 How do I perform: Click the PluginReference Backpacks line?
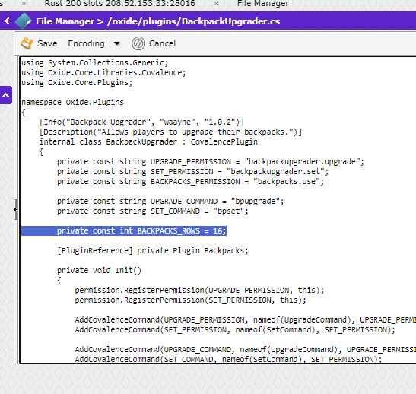click(153, 250)
